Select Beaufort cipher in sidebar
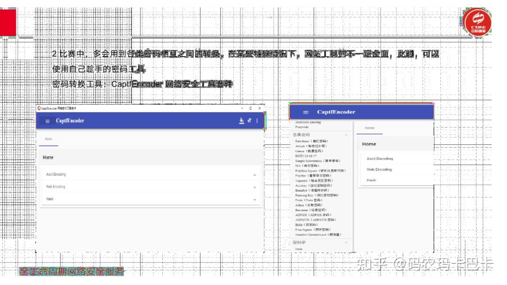The width and height of the screenshot is (507, 285). click(312, 190)
